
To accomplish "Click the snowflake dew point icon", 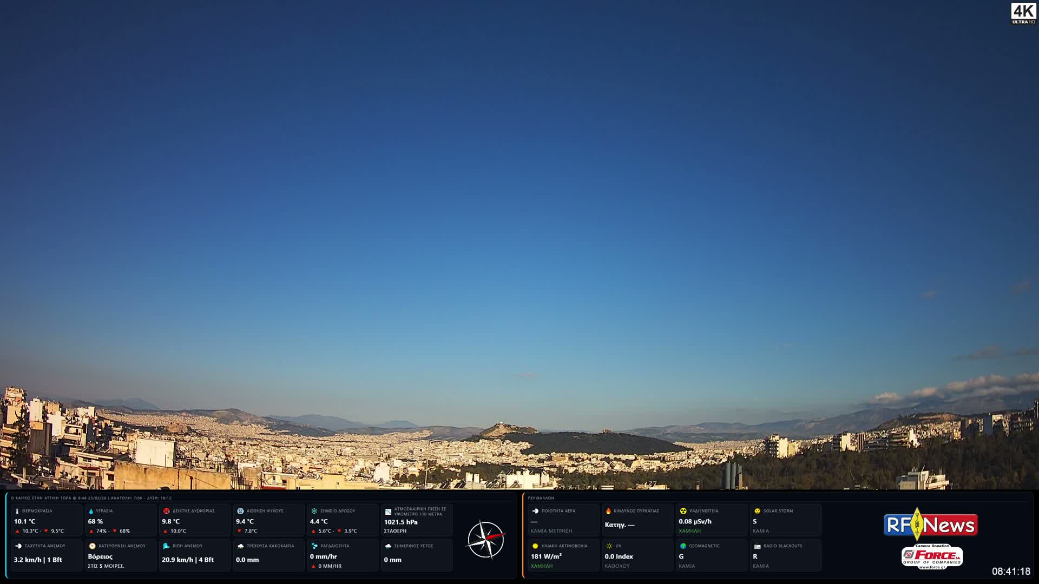I will click(314, 511).
